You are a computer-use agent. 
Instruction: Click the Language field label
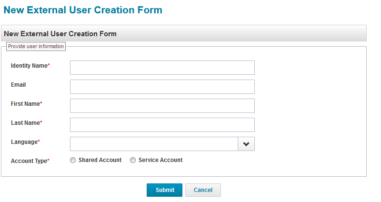tap(24, 142)
